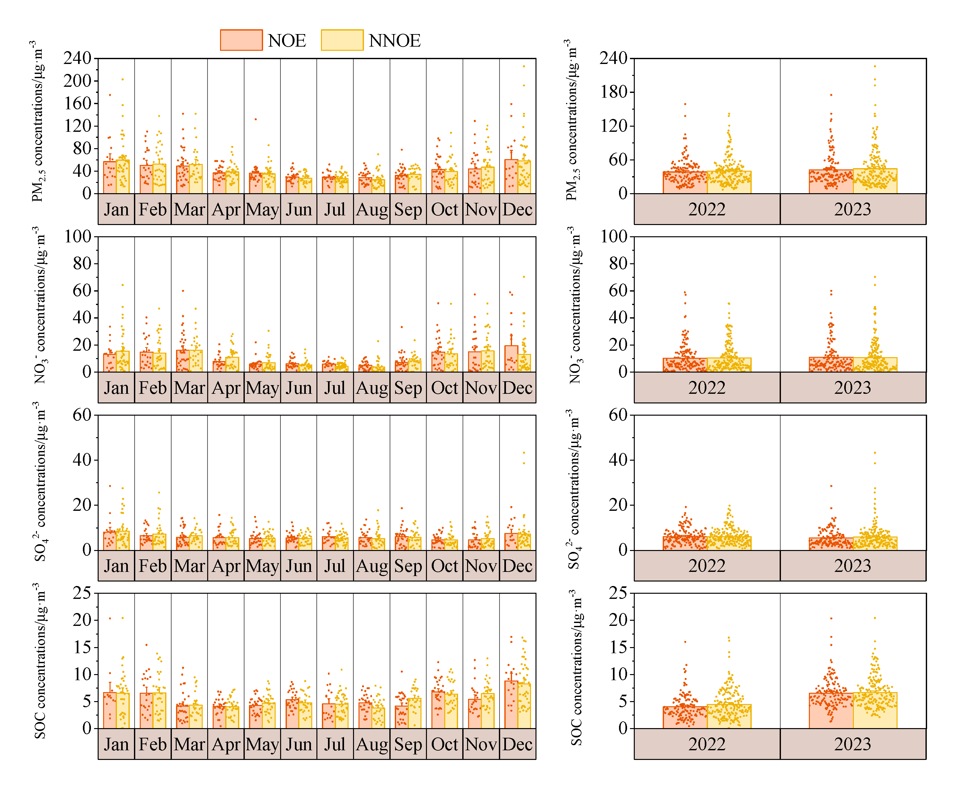Select the NOE legend text label
Image resolution: width=956 pixels, height=794 pixels.
287,41
